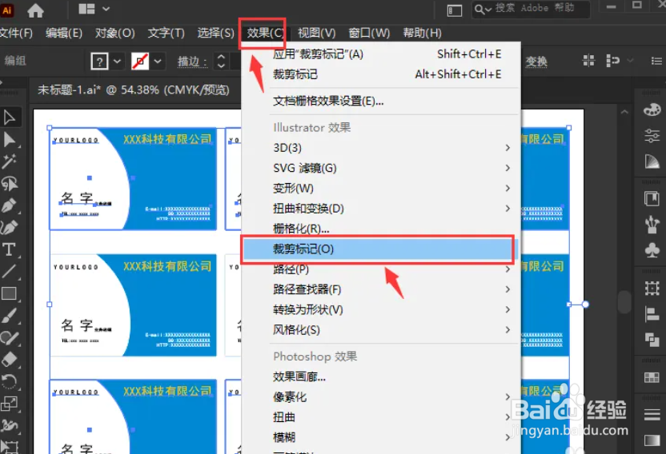The width and height of the screenshot is (666, 454).
Task: Expand the 路径查找器(F) submenu
Action: pos(381,289)
